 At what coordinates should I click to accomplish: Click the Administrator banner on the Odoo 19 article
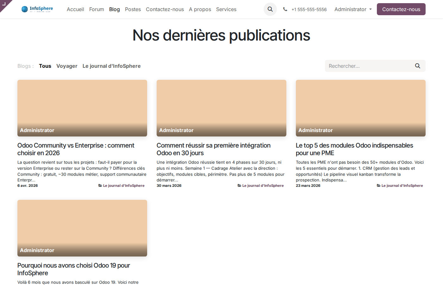(37, 250)
